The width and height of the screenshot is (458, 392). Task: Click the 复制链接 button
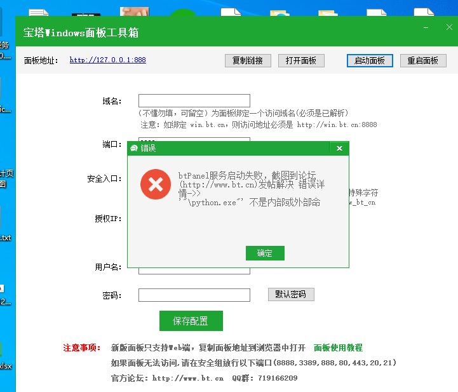coord(248,61)
